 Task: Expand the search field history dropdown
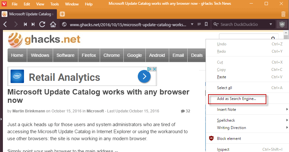click(x=271, y=24)
